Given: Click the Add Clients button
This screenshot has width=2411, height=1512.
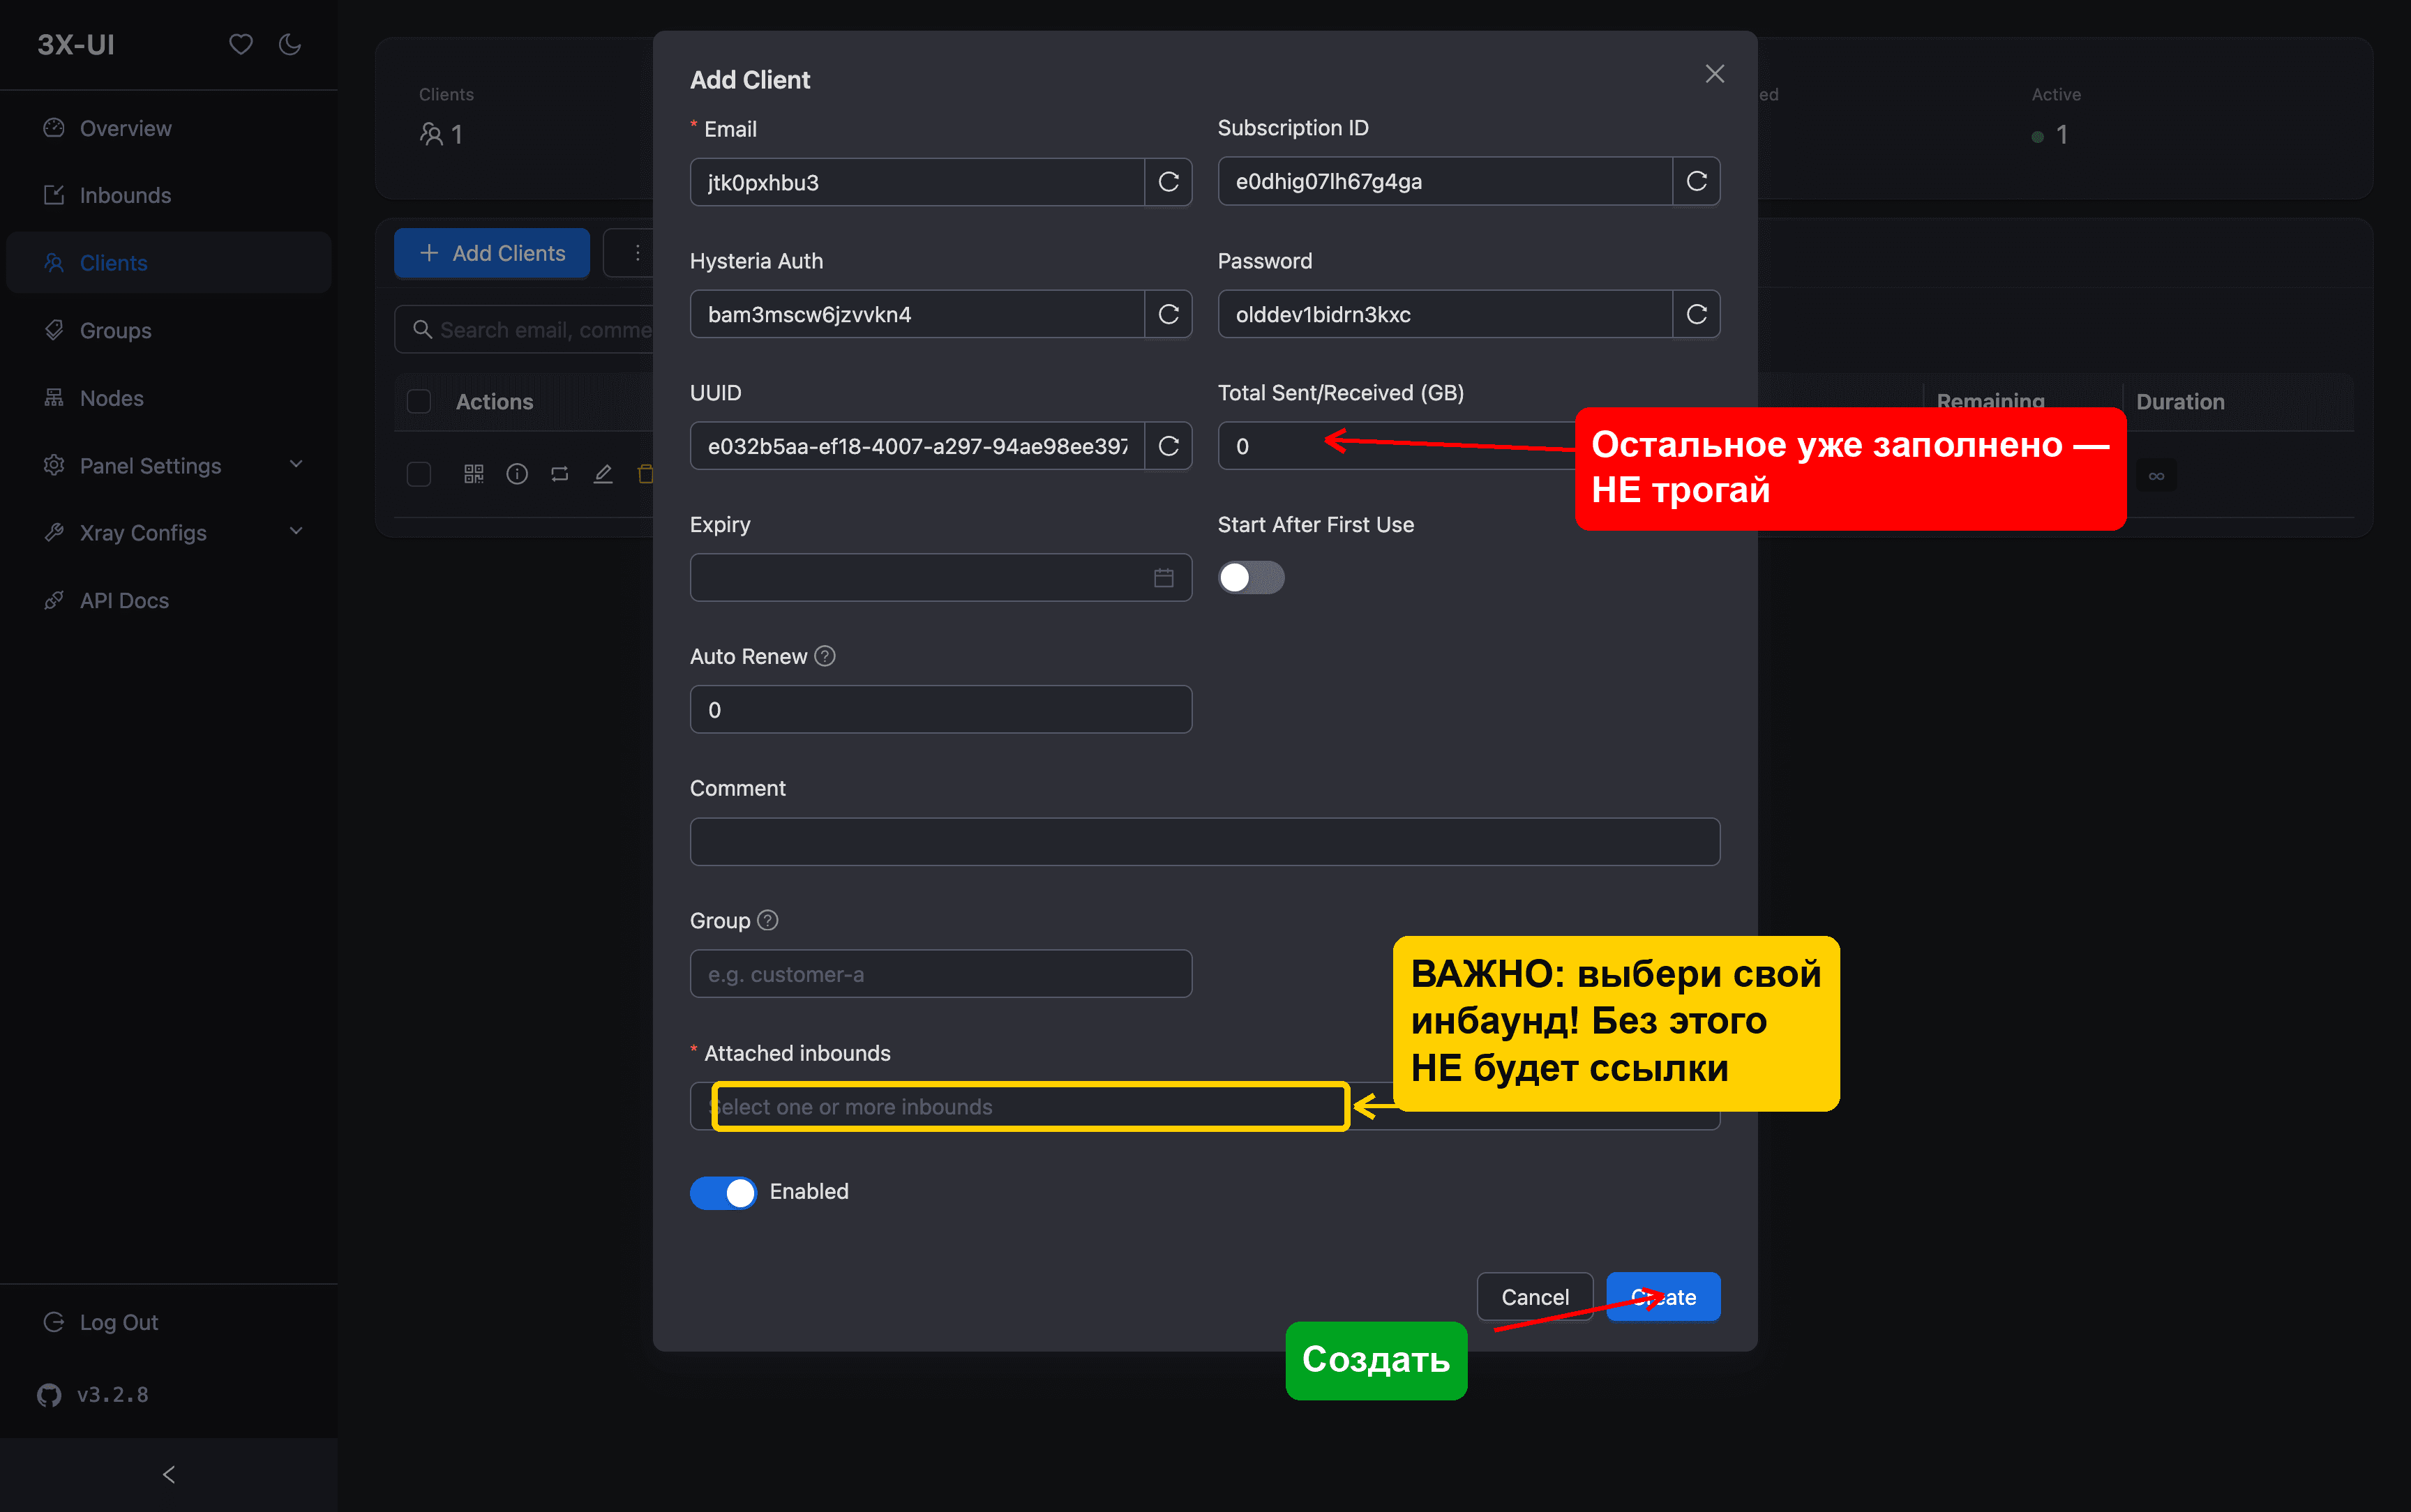Looking at the screenshot, I should coord(492,253).
